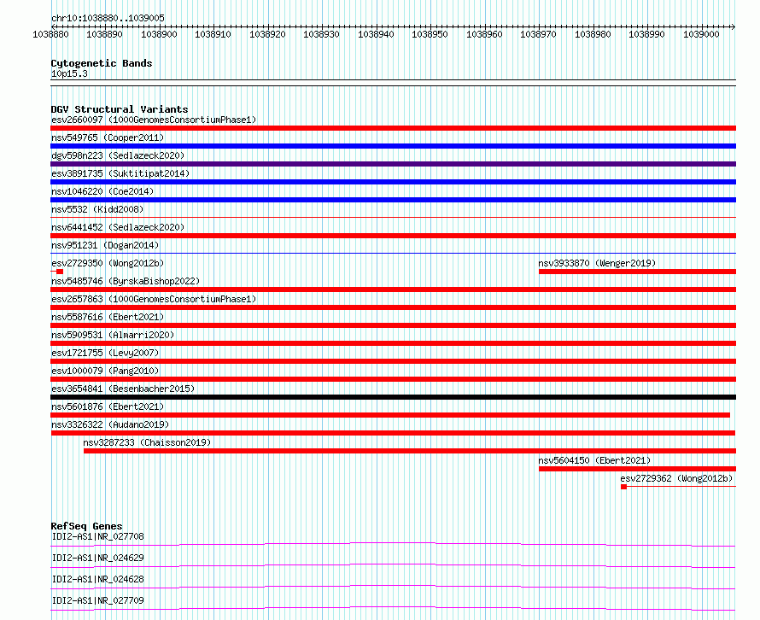
Task: Select variant nsv5601876 (Ebert2021)
Action: coord(108,407)
